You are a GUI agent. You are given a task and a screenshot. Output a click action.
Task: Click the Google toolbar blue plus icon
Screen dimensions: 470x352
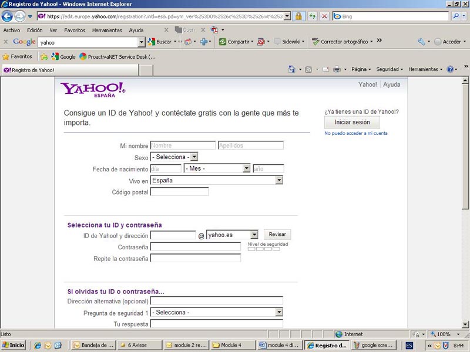[x=204, y=42]
